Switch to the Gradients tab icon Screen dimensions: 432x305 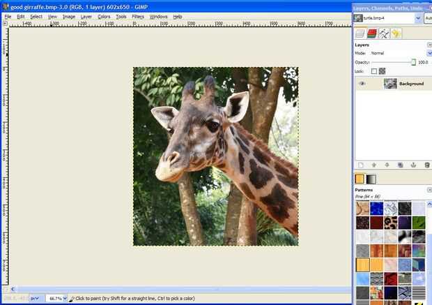(x=371, y=179)
